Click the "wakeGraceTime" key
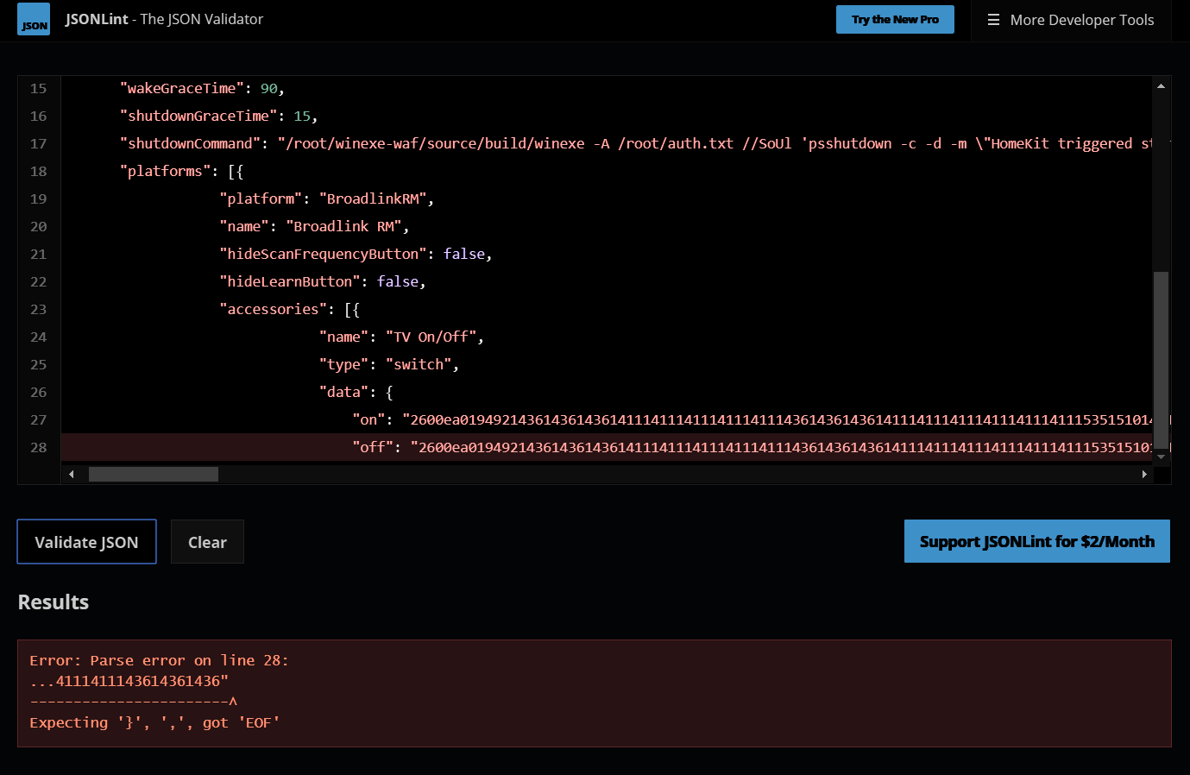 pos(181,88)
